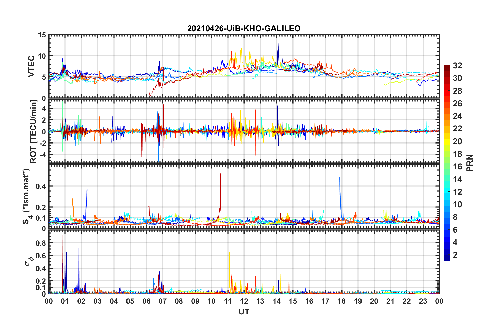
Task: Click x-axis tick label 18
Action: (341, 301)
